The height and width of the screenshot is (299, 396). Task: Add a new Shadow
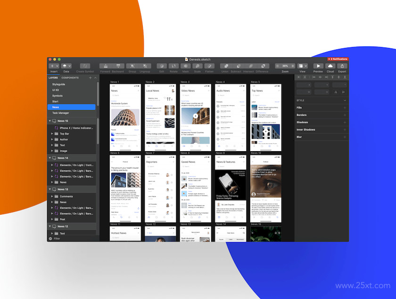(x=345, y=122)
